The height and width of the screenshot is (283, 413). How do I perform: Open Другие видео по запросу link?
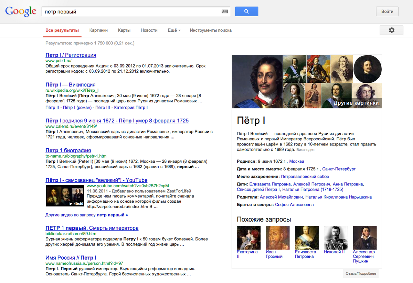click(x=86, y=215)
